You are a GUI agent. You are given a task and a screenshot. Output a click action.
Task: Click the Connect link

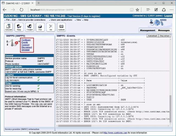pos(25,45)
